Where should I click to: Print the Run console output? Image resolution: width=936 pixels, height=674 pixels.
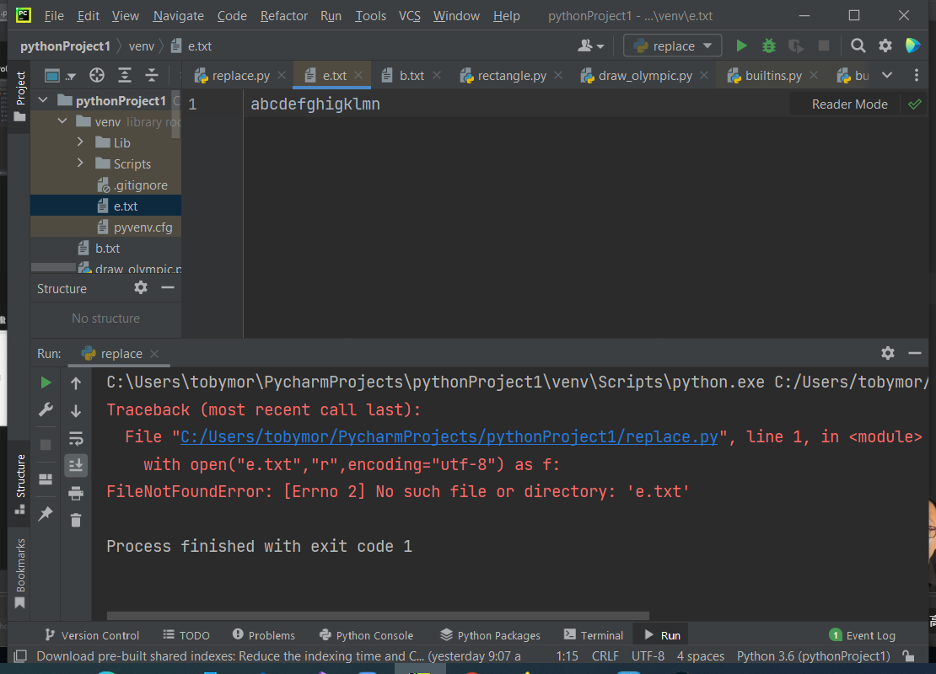76,493
